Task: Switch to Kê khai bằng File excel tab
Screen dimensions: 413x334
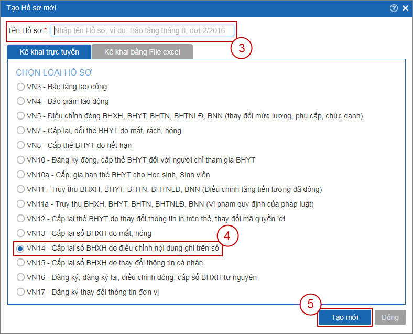Action: pyautogui.click(x=142, y=52)
